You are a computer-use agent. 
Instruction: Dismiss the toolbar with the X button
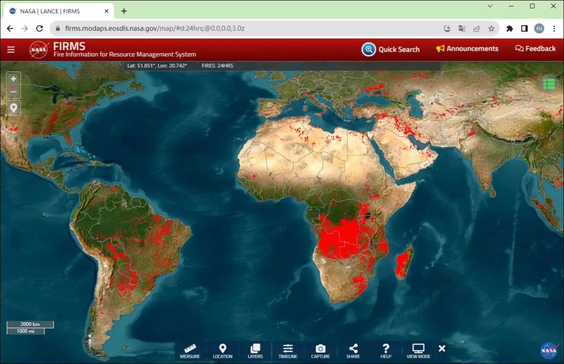click(x=442, y=348)
